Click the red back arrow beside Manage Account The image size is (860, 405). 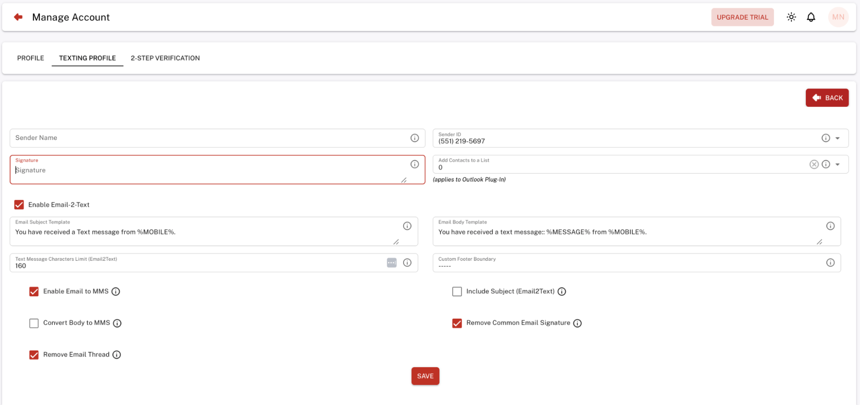(x=18, y=17)
